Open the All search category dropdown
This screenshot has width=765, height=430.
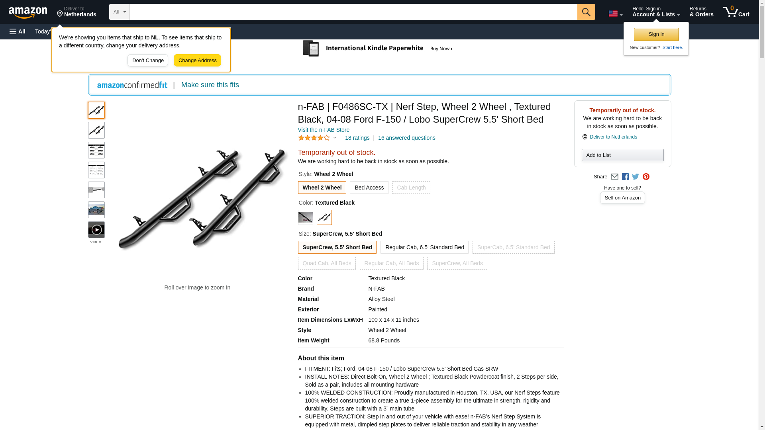[120, 12]
